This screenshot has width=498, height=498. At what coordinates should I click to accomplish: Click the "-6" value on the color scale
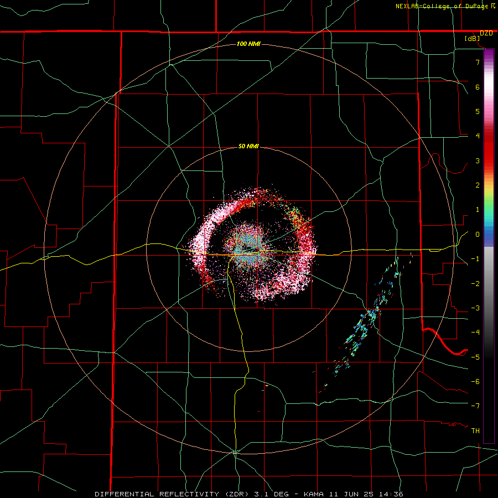(475, 382)
